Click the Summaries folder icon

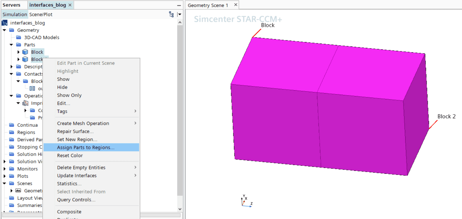(12, 205)
